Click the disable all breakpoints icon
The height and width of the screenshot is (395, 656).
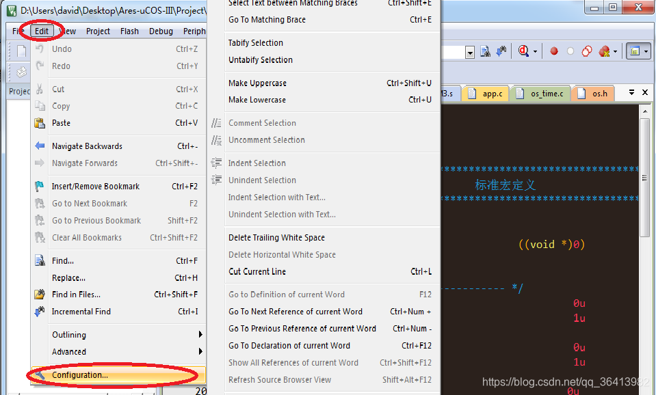point(586,51)
